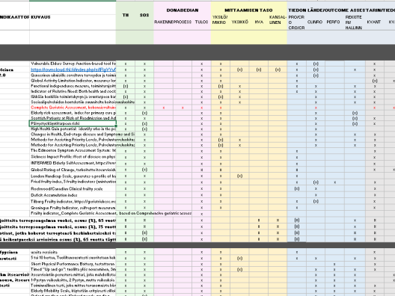Select the Groningen Frailty Indicator cell

click(x=73, y=208)
